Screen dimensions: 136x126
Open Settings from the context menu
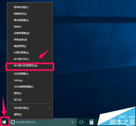pos(30,80)
